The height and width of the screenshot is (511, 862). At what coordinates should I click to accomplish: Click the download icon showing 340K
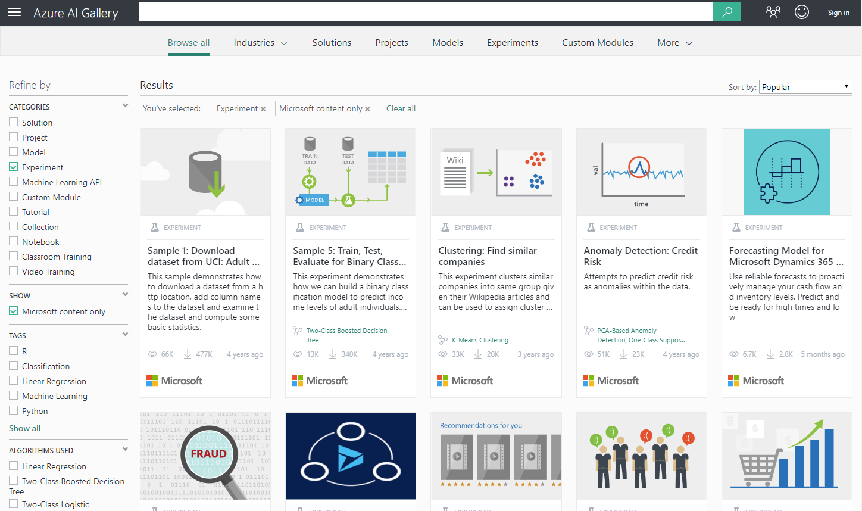[333, 354]
